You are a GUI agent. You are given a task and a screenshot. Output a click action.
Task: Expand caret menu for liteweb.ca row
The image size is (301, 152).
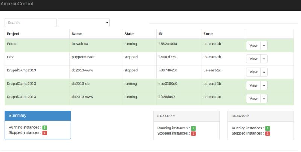[x=264, y=46]
